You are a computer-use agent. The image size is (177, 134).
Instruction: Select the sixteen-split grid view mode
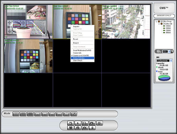[x=30, y=114]
